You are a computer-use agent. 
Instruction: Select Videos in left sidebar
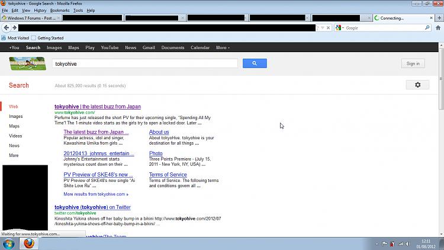(x=15, y=136)
